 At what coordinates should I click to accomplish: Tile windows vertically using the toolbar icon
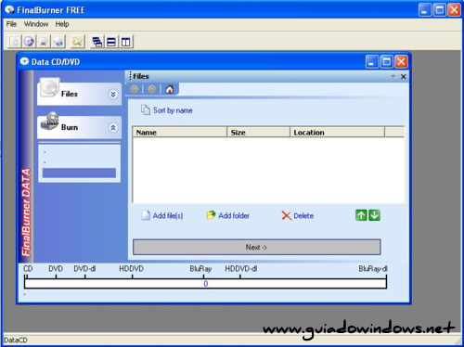(x=126, y=42)
